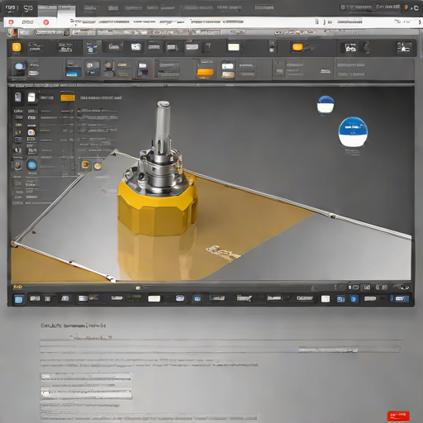
Task: Click the yellow highlighted button in side panel
Action: pos(68,97)
